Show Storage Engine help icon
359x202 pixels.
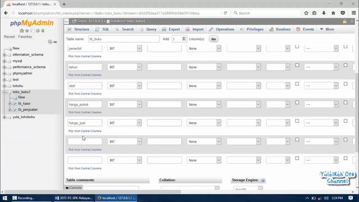pos(263,181)
